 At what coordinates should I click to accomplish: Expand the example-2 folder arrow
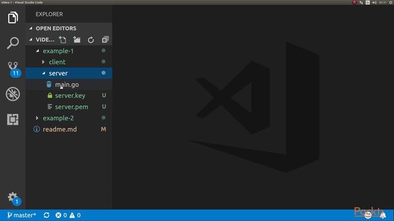[x=37, y=118]
